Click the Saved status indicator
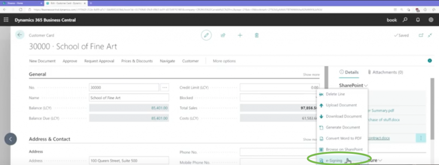 tap(401, 35)
